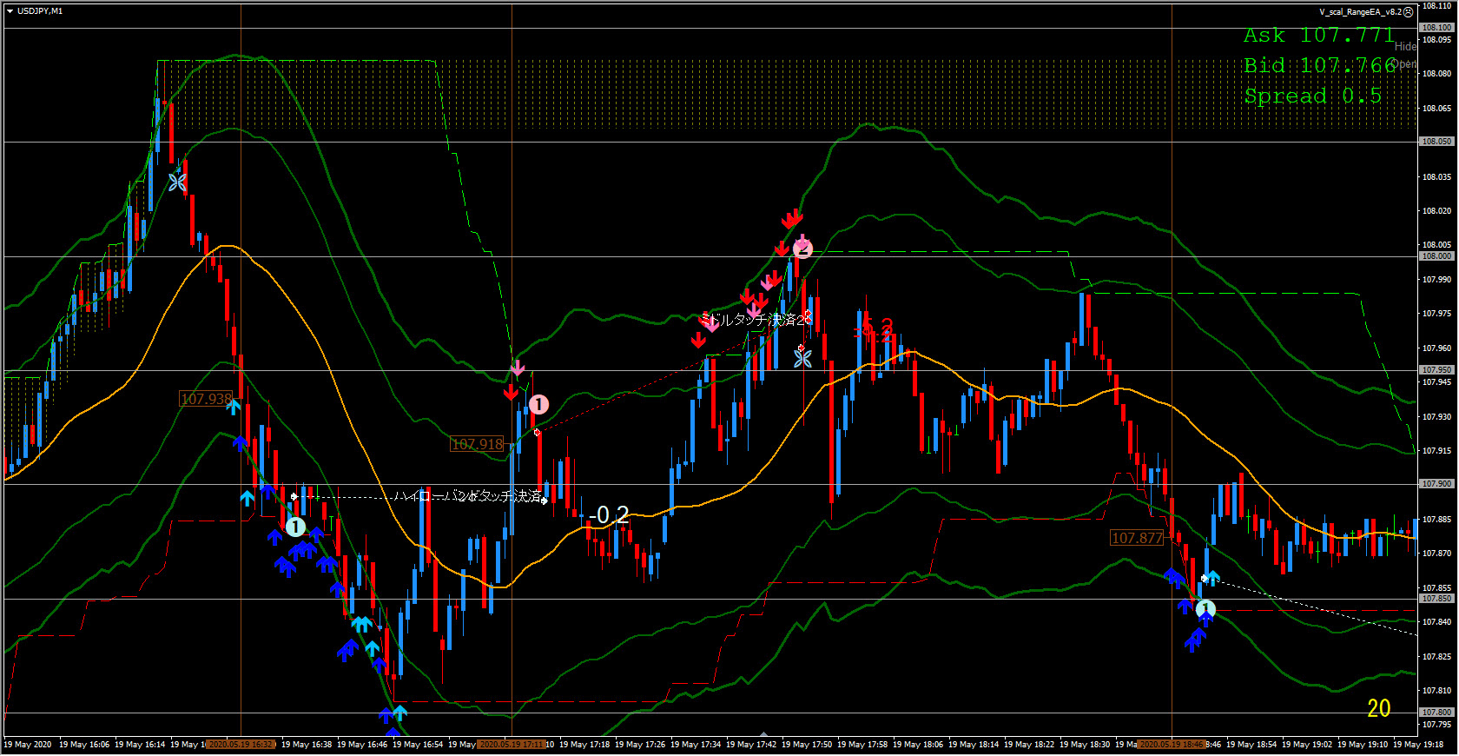Click the cyan up arrow beside the 107.938 label
Screen dimensions: 1459x756
click(234, 407)
